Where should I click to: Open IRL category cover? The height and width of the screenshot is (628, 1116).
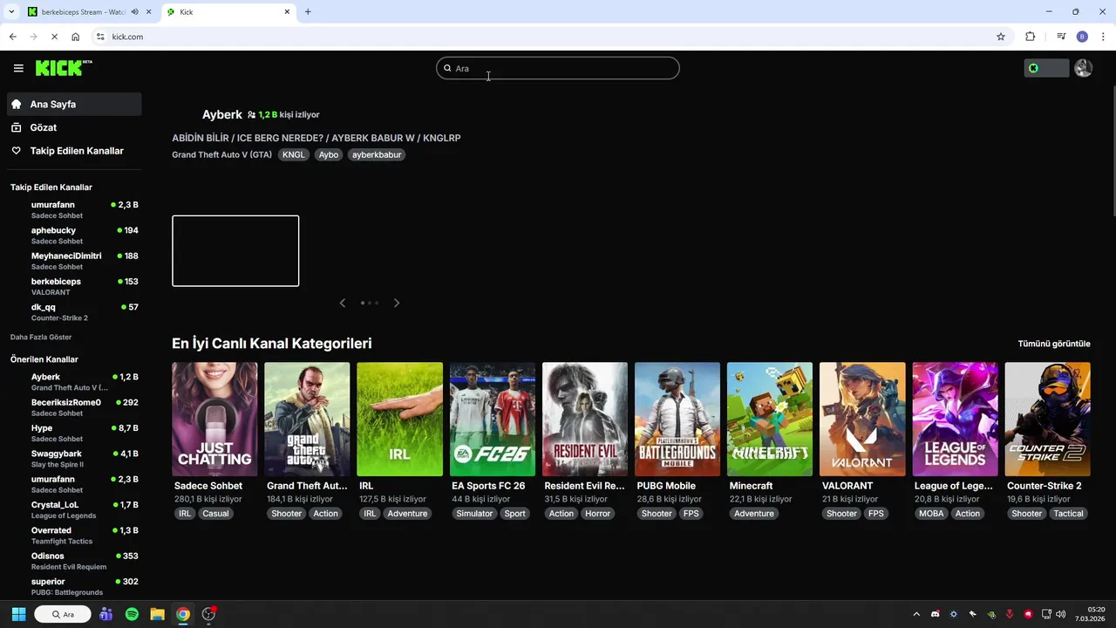tap(399, 420)
